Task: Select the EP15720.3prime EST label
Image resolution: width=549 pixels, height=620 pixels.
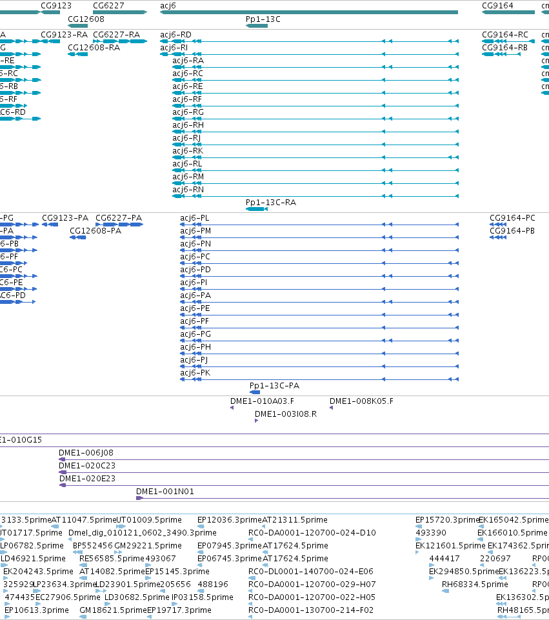Action: [447, 519]
